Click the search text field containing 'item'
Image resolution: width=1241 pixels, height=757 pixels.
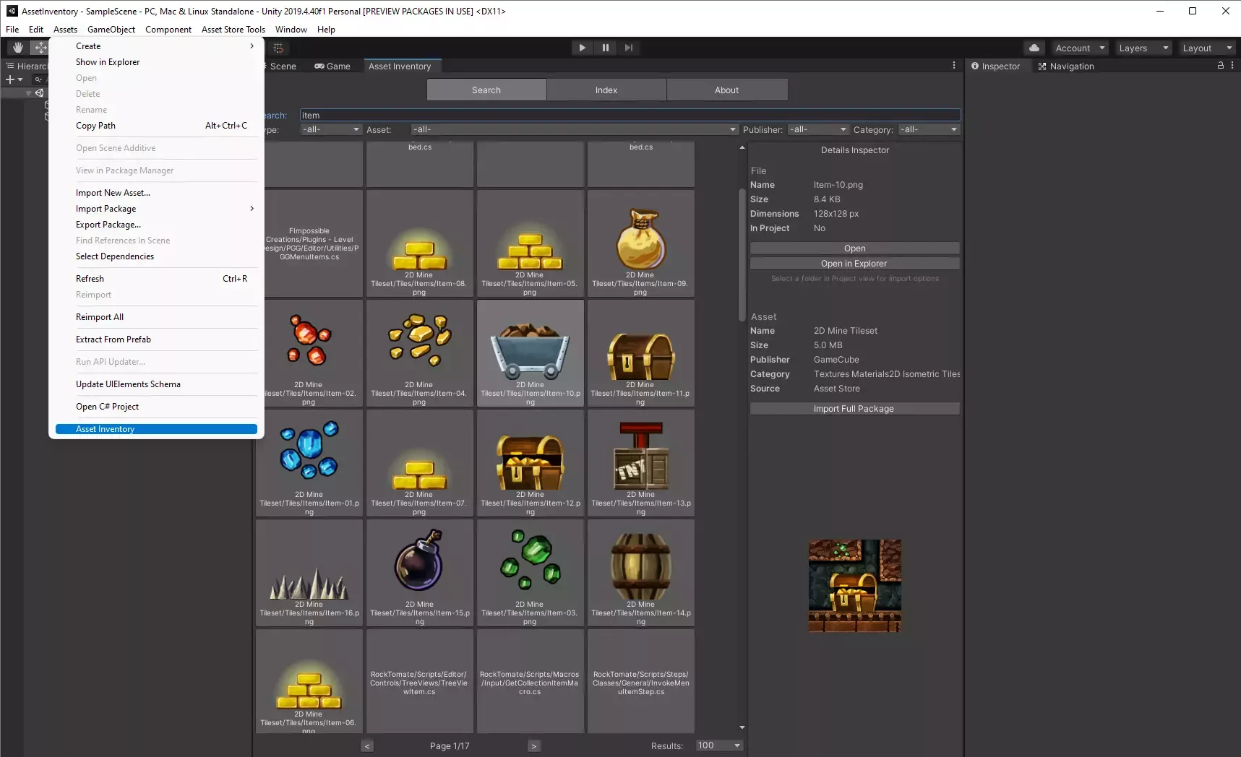click(x=629, y=116)
